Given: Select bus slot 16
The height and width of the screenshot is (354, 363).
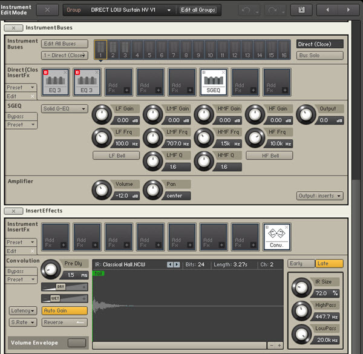Looking at the screenshot, I should (x=284, y=50).
